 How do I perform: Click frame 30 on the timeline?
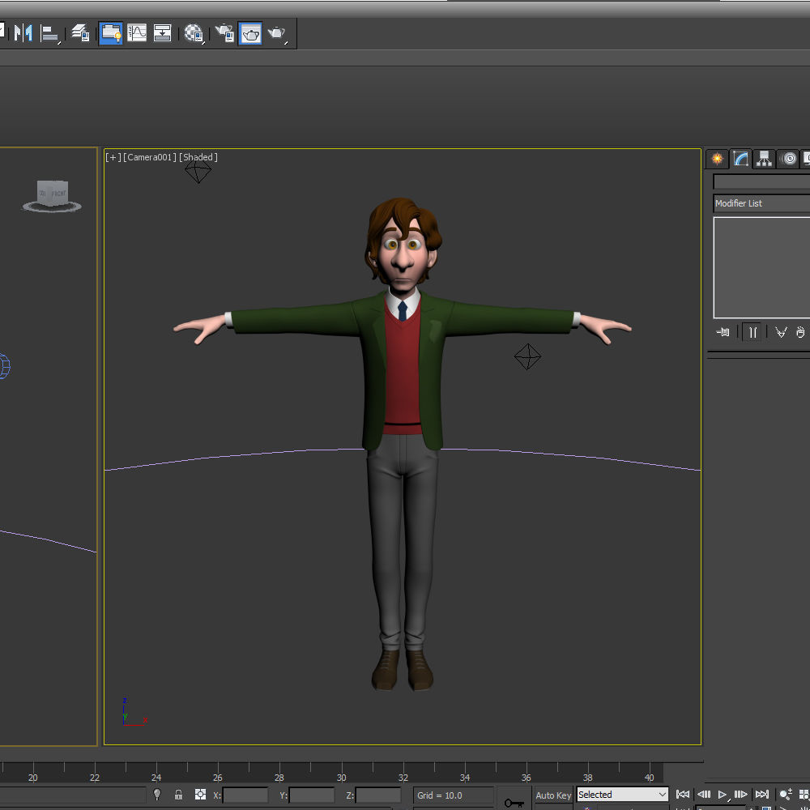tap(341, 778)
